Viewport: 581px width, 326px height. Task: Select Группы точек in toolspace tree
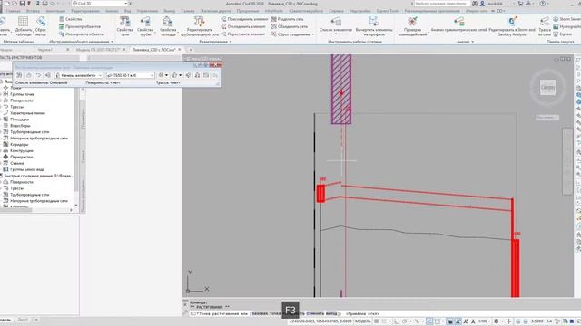[22, 94]
